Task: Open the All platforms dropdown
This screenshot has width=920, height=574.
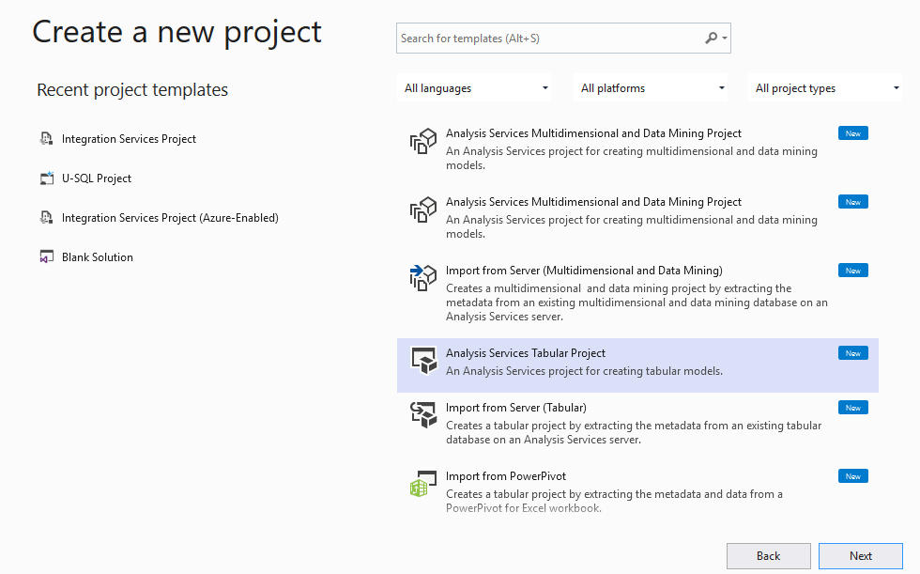Action: 651,87
